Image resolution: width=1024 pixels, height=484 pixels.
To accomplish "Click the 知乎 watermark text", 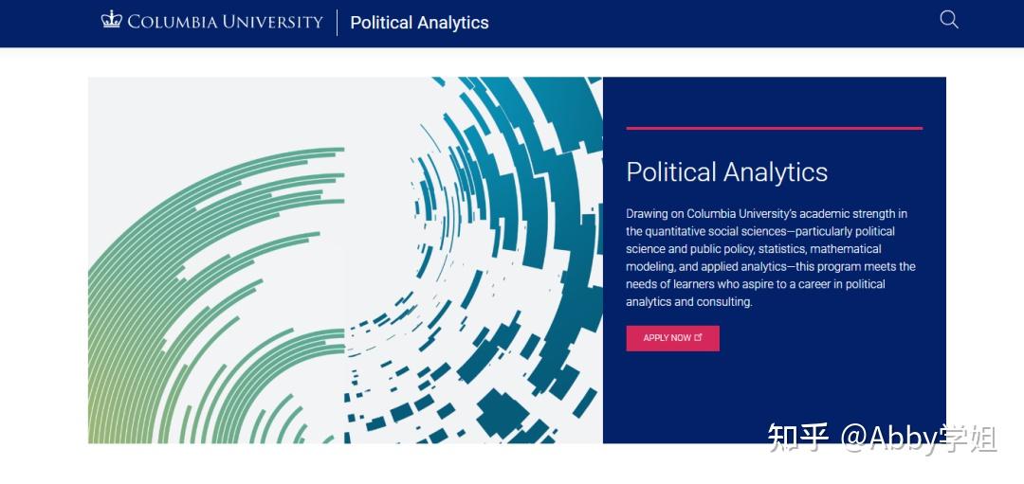I will (798, 438).
